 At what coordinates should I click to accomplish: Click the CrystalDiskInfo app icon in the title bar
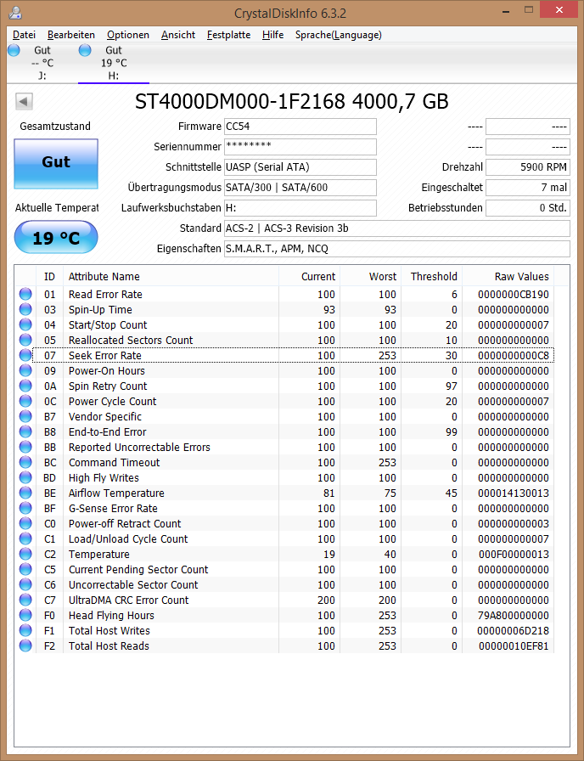(15, 12)
